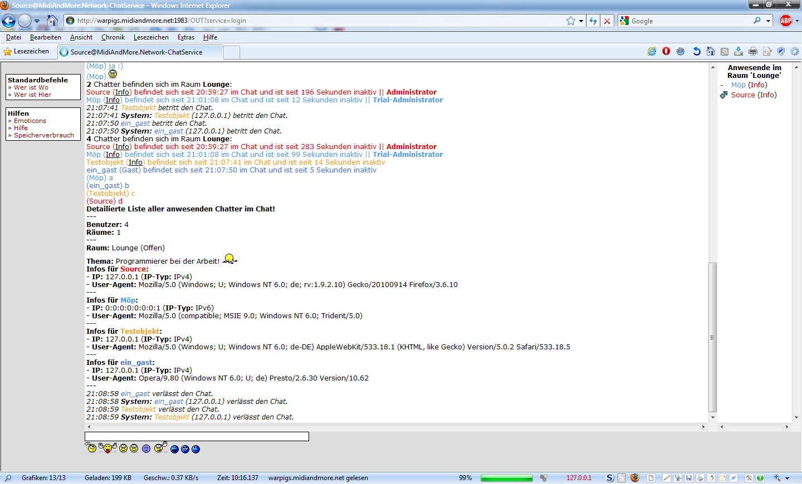802x484 pixels.
Task: Open the Chronik menu
Action: (x=113, y=37)
